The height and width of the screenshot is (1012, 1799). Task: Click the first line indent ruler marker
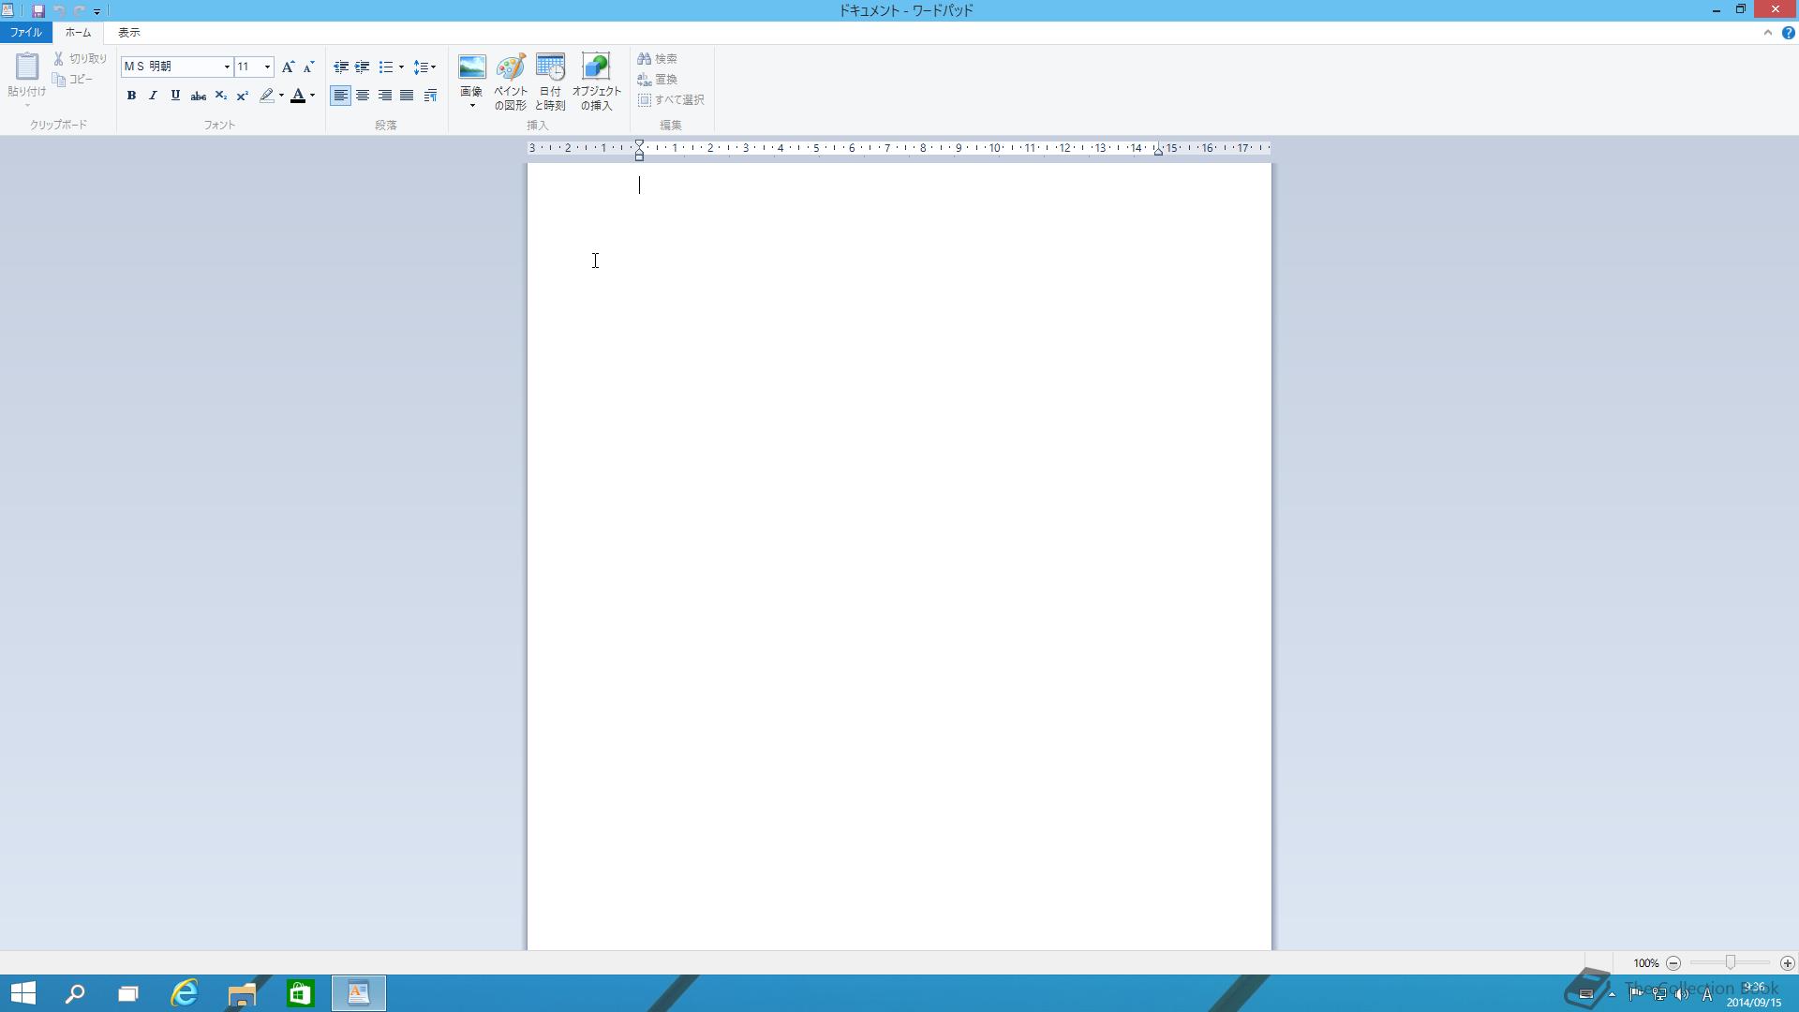639,145
